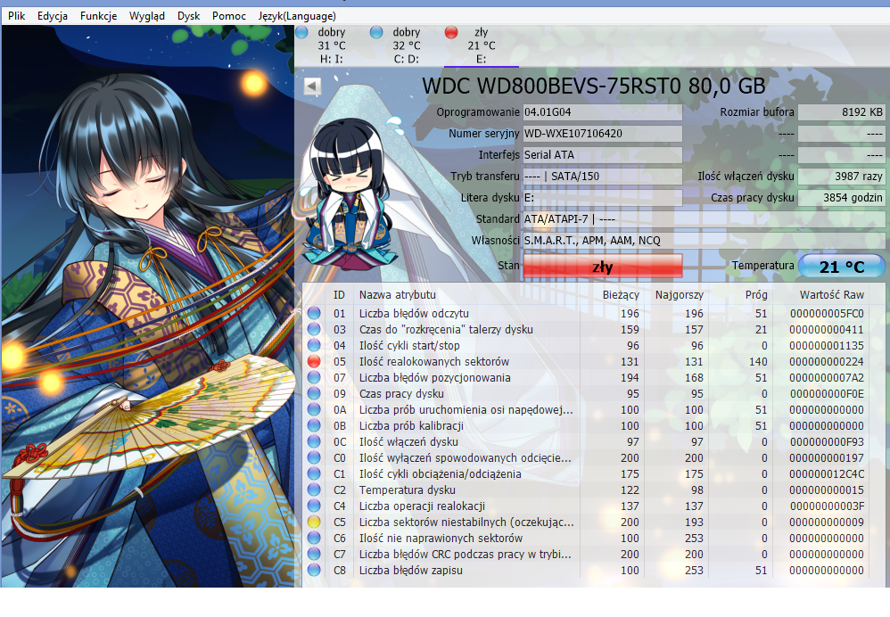890x617 pixels.
Task: Select the H: I: disk tab
Action: pos(332,45)
